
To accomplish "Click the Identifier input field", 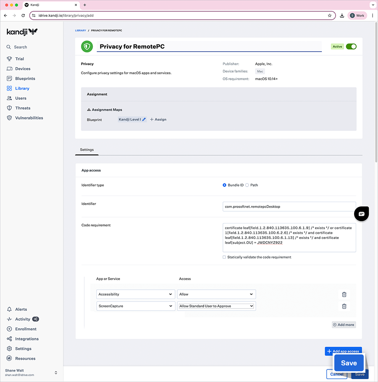I will pyautogui.click(x=289, y=206).
